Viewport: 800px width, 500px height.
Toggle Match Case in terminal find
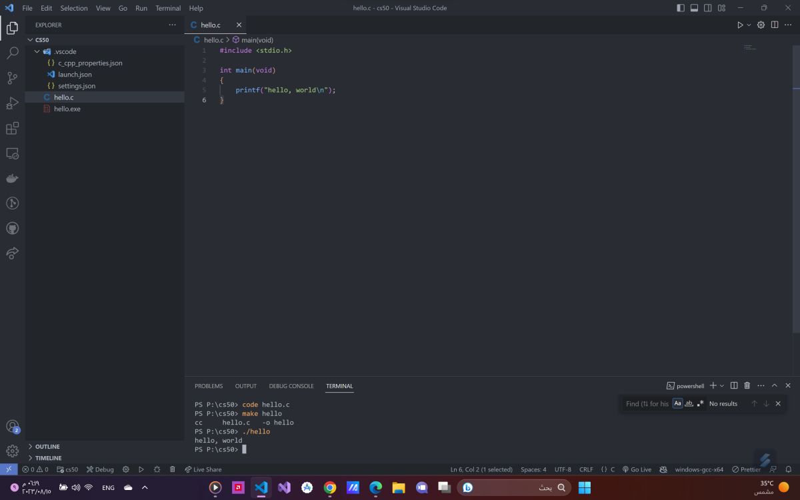point(677,403)
